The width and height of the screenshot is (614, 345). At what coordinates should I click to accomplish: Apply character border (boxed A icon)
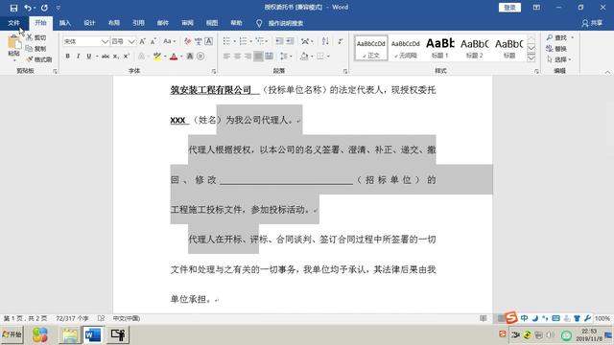point(209,41)
